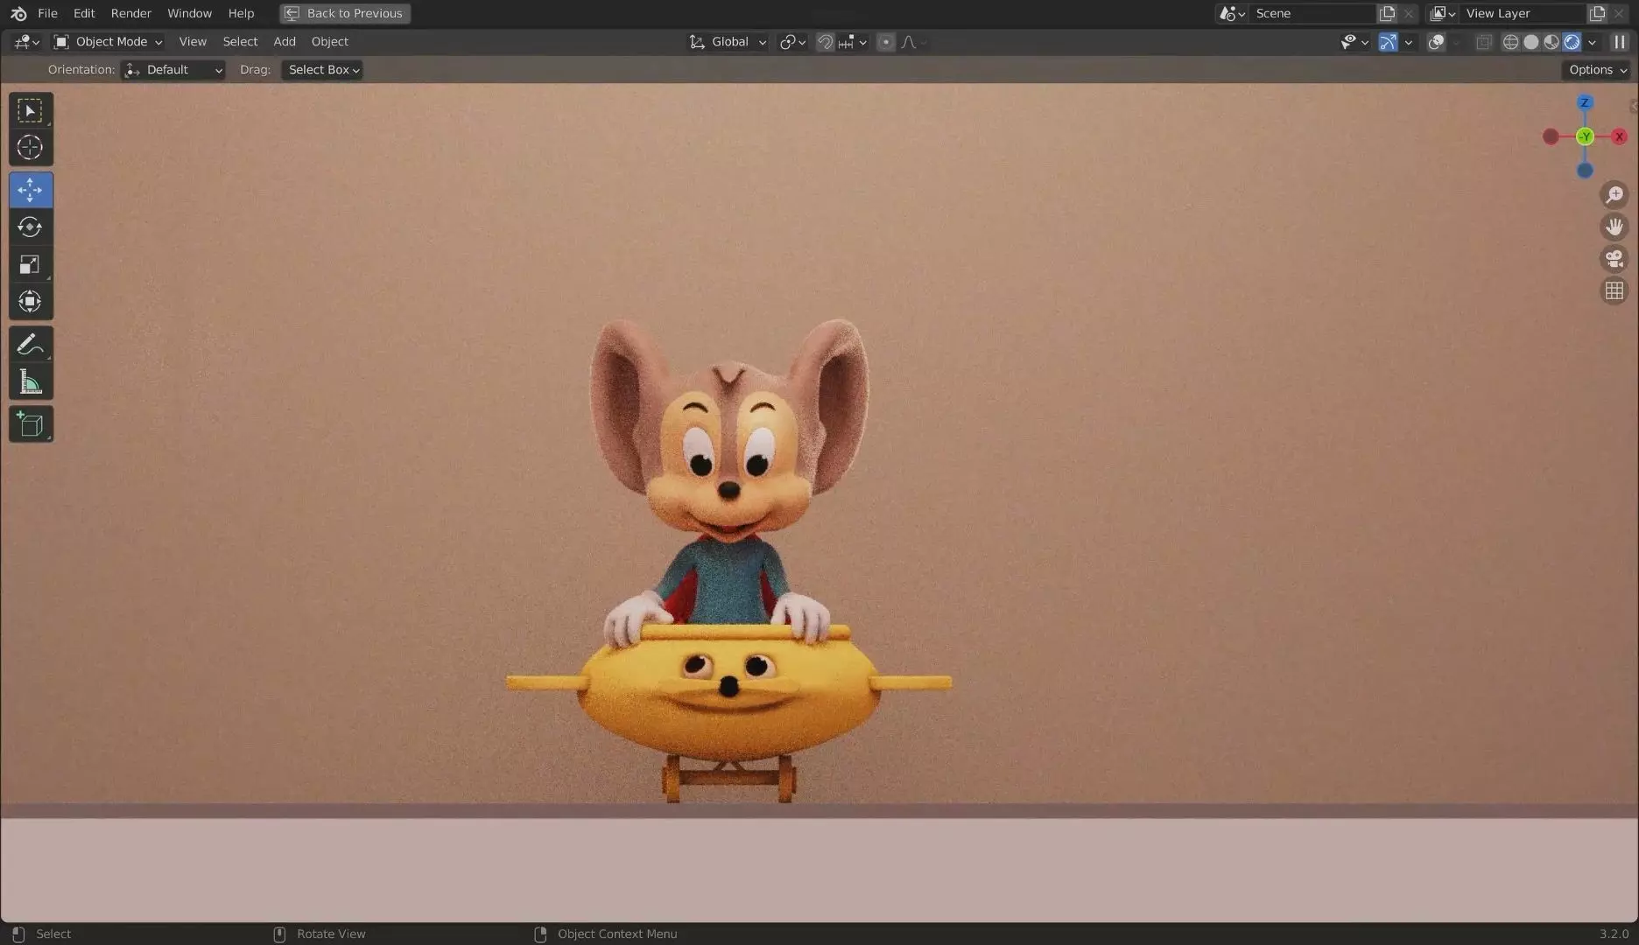
Task: Open the Window menu
Action: [x=189, y=13]
